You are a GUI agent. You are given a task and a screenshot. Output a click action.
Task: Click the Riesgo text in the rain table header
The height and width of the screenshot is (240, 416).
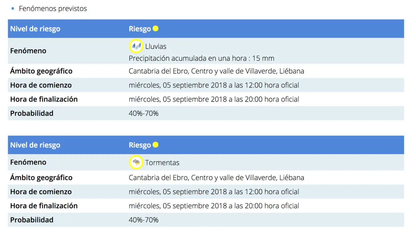click(x=140, y=29)
